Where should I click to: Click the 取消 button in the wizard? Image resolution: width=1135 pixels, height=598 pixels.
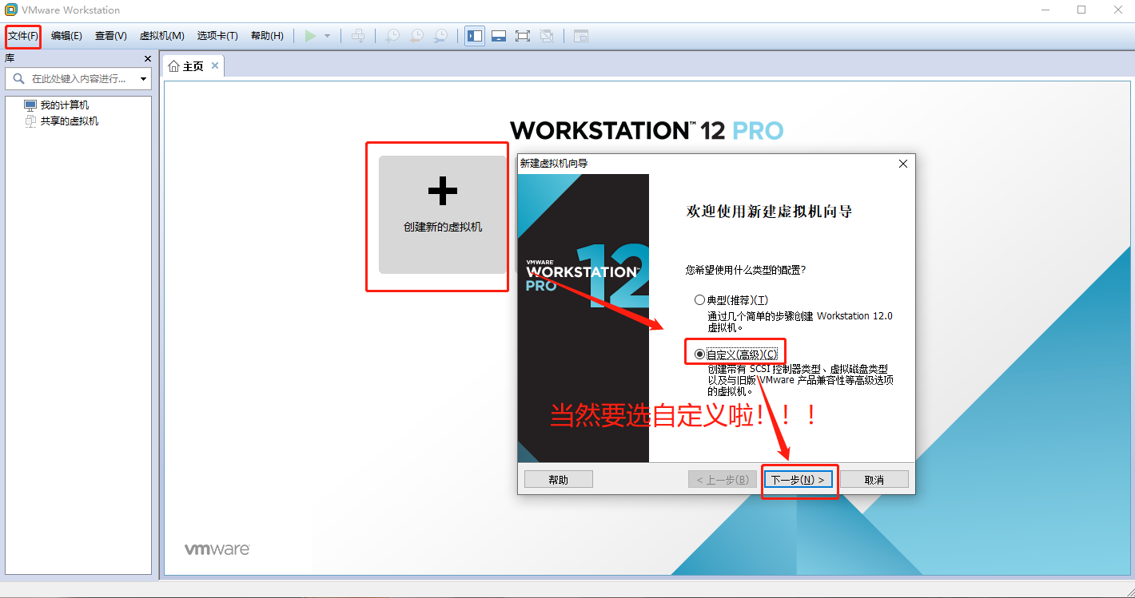pos(874,479)
